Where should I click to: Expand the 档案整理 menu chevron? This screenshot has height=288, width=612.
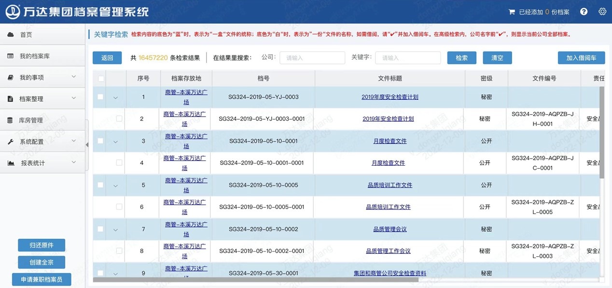(74, 98)
